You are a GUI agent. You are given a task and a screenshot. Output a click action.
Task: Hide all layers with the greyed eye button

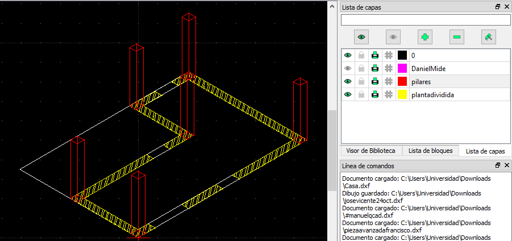(x=393, y=37)
